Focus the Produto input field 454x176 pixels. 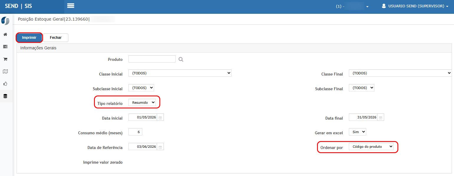point(152,59)
